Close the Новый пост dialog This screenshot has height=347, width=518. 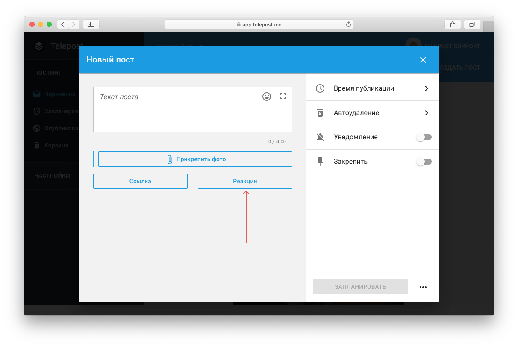(x=423, y=60)
